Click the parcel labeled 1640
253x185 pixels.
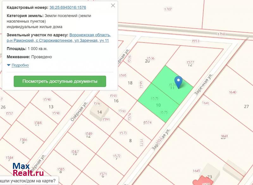pyautogui.click(x=232, y=92)
